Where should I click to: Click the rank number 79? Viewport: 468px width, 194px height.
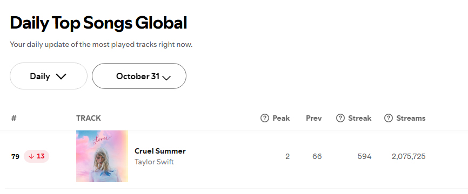click(15, 156)
